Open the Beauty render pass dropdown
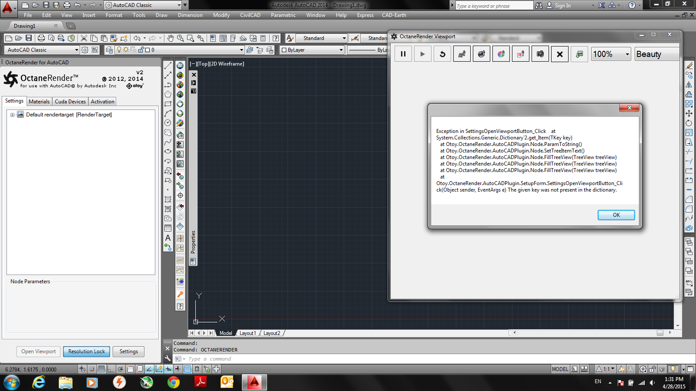This screenshot has width=696, height=391. coord(656,54)
